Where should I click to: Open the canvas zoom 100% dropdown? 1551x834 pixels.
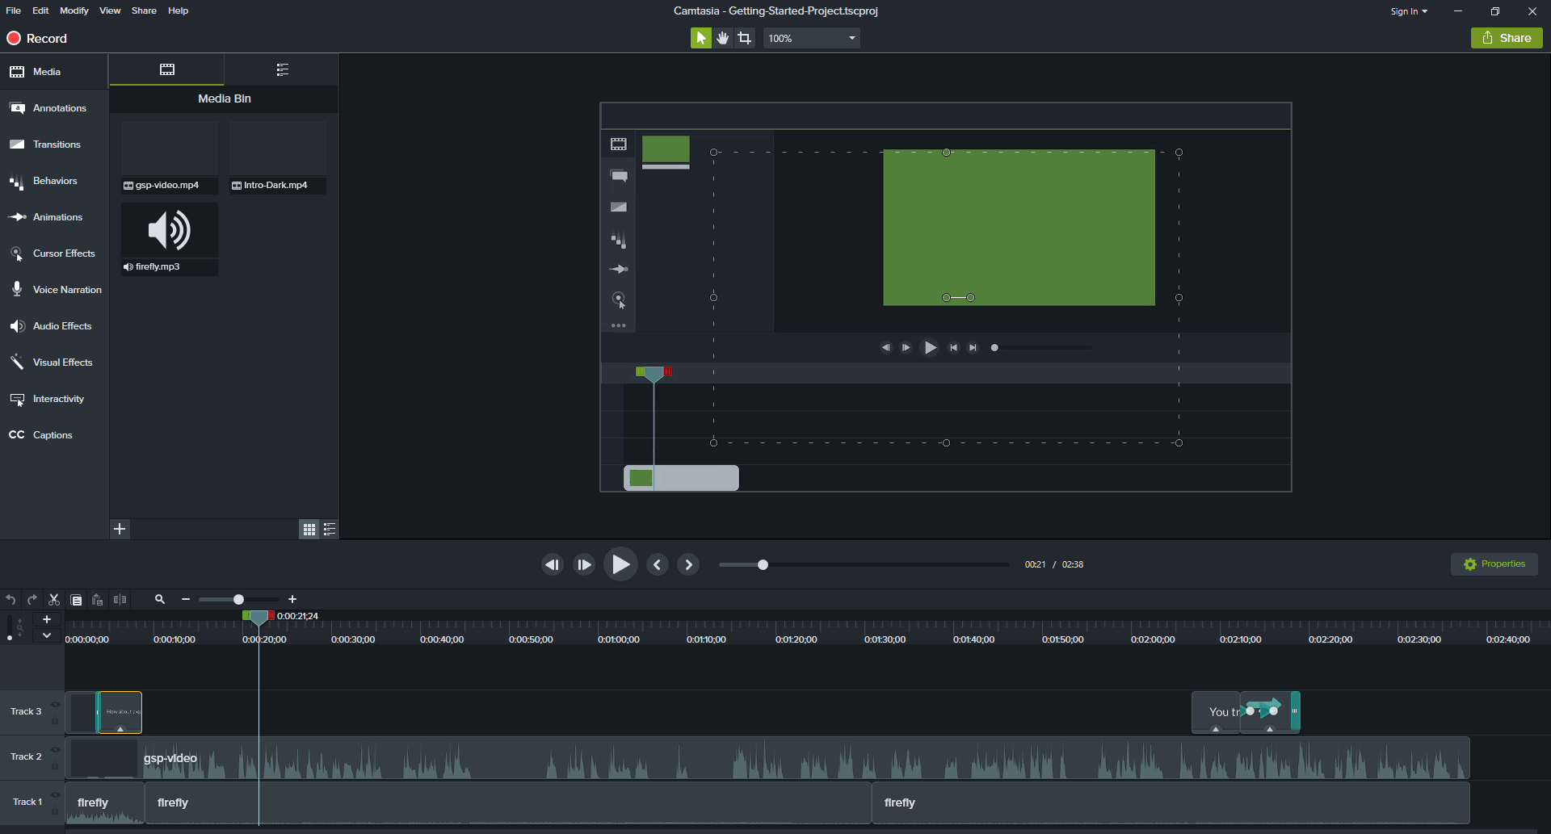click(x=811, y=38)
